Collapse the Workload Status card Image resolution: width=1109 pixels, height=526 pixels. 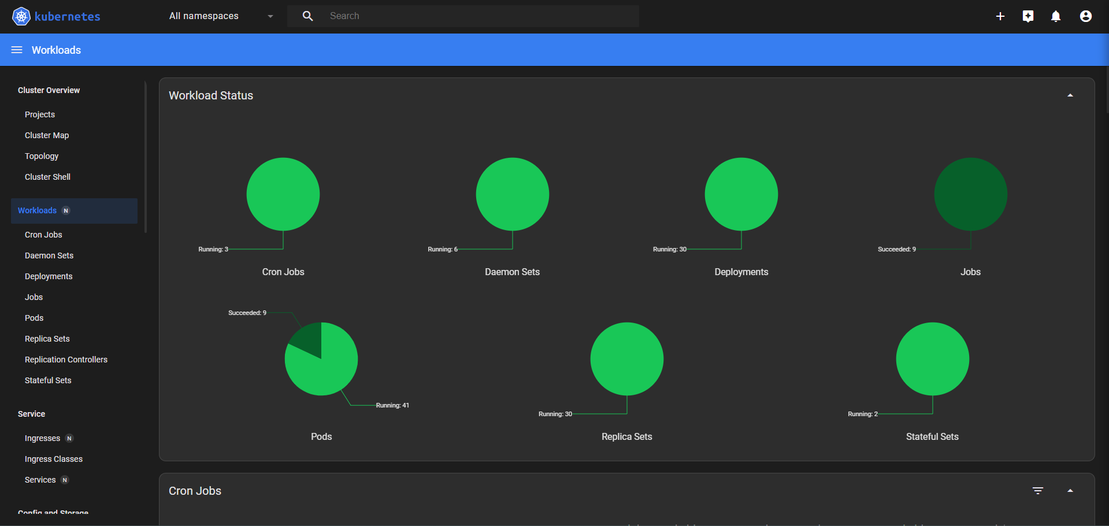click(1070, 95)
